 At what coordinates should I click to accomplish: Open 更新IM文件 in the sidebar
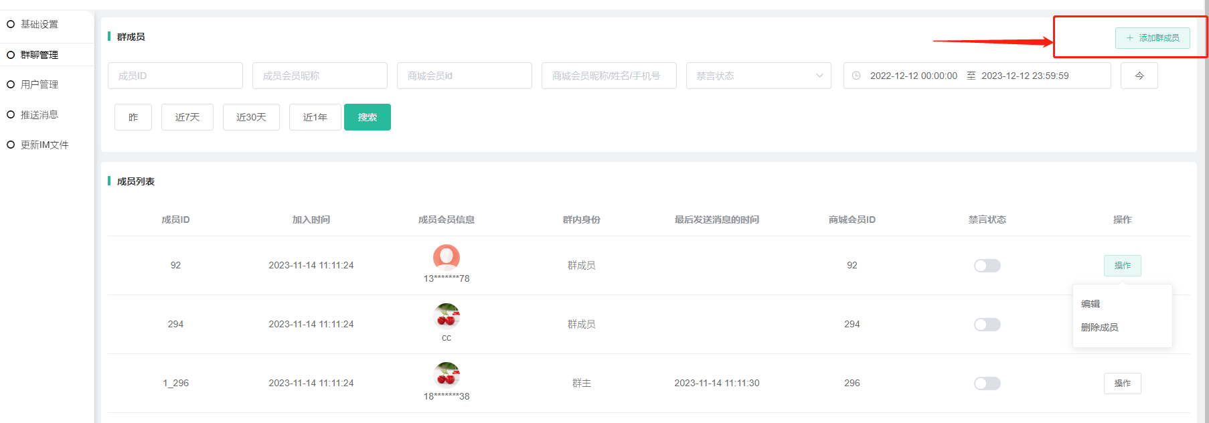point(44,145)
